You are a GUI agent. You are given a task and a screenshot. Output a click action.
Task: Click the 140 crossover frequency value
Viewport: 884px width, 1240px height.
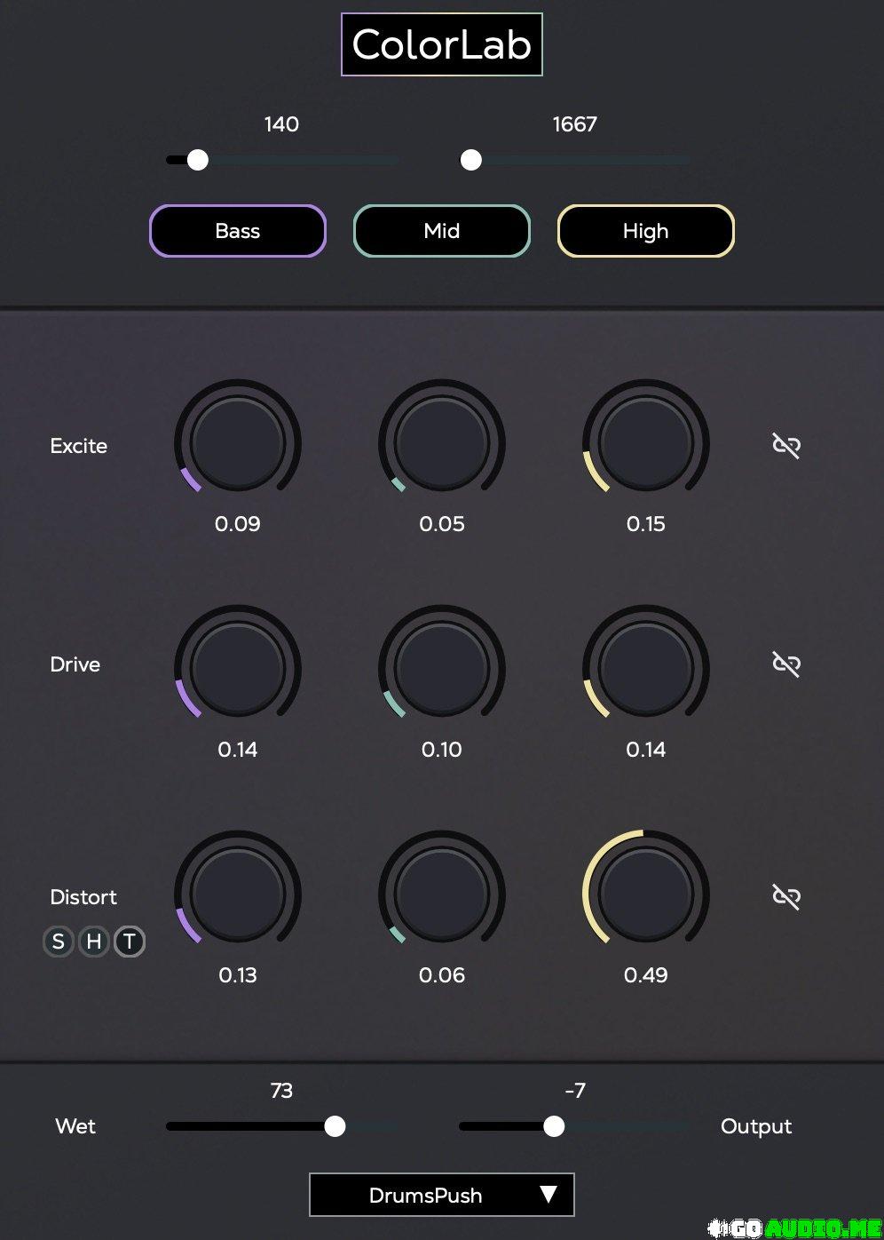[x=281, y=124]
